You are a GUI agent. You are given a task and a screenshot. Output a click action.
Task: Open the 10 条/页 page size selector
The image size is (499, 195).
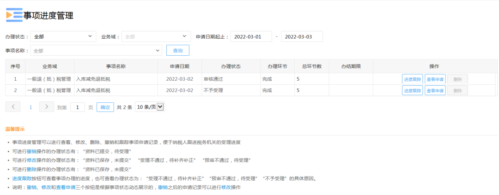pos(150,107)
